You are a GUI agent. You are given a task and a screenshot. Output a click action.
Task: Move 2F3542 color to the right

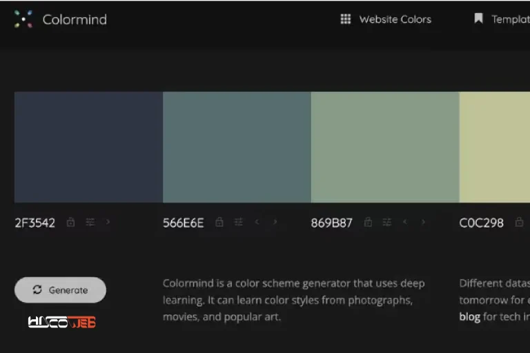(x=108, y=222)
